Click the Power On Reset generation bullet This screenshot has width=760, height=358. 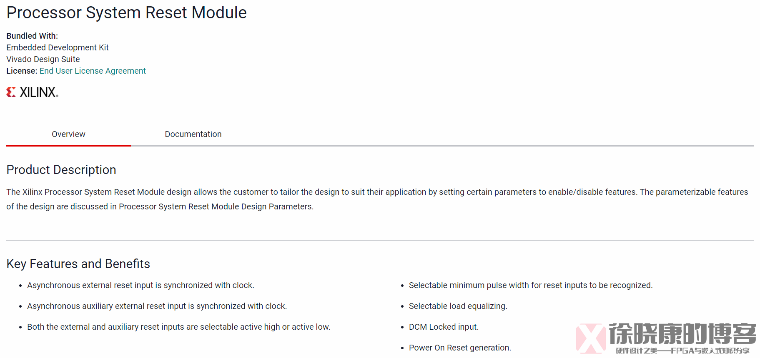coord(460,348)
